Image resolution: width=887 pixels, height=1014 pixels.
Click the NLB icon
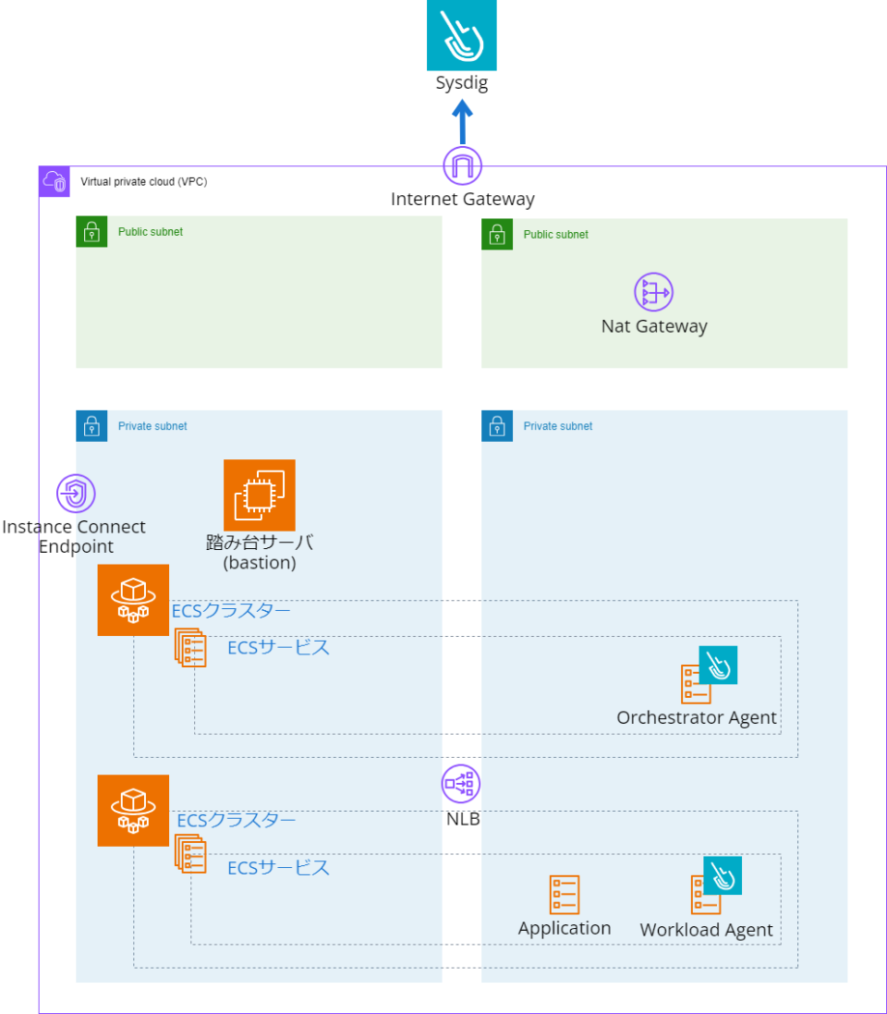pyautogui.click(x=460, y=783)
